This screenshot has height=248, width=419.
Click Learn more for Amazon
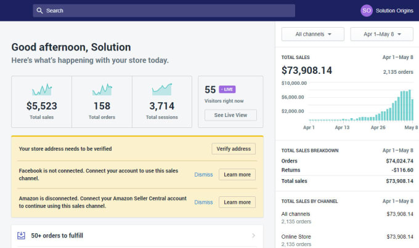click(x=237, y=202)
